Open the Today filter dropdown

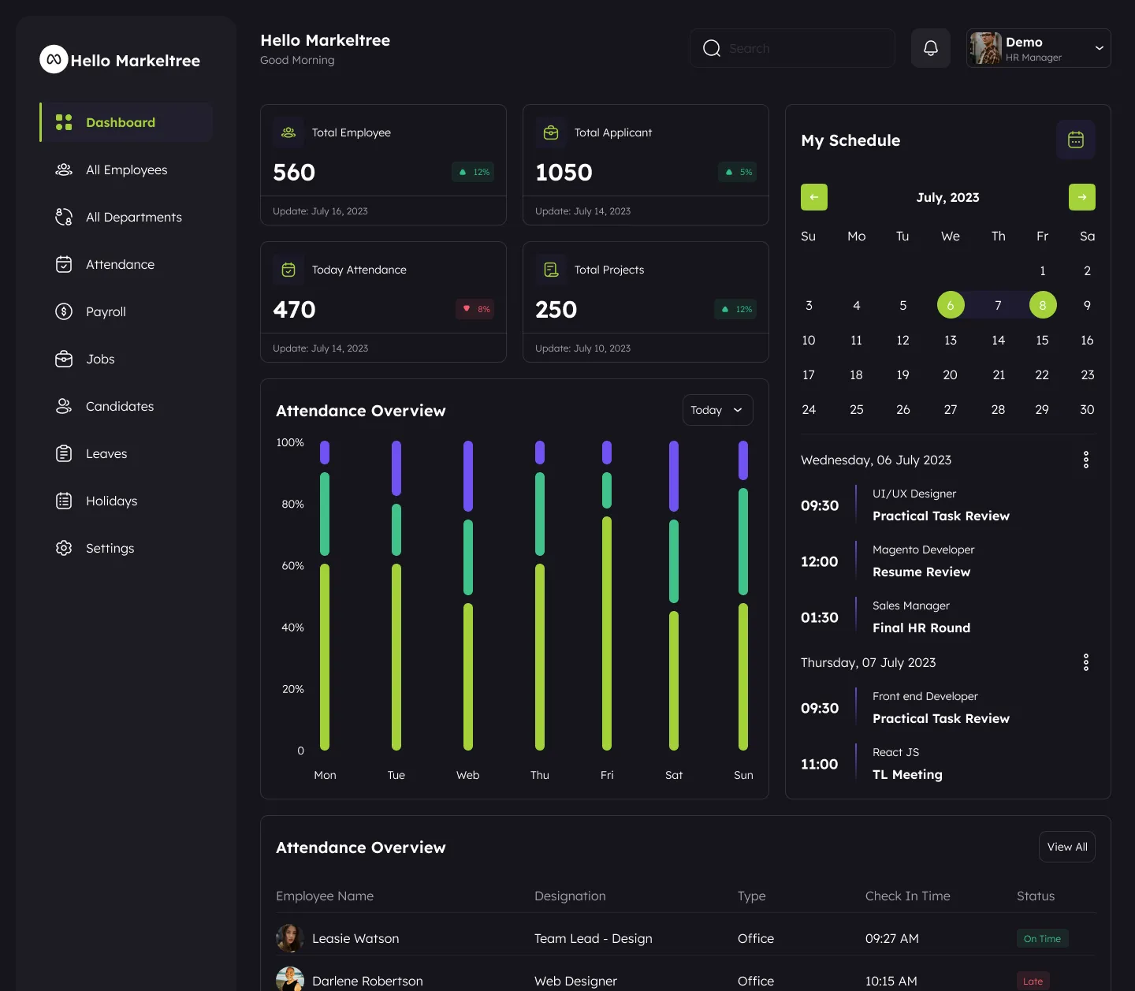(716, 410)
